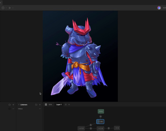Viewport: 166px width, 131px height.
Task: Select the Idle state node
Action: pyautogui.click(x=100, y=121)
